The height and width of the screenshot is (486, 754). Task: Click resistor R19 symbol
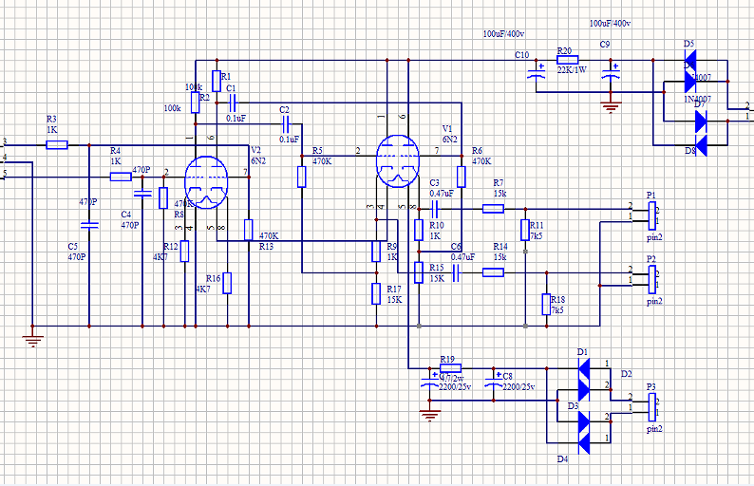click(450, 368)
